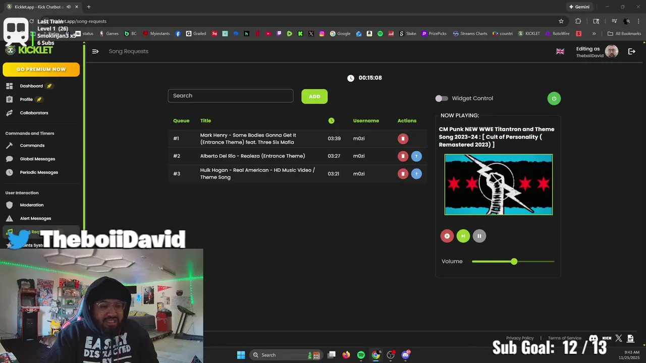Viewport: 646px width, 363px height.
Task: Open the All Bookmarks folder
Action: click(624, 34)
